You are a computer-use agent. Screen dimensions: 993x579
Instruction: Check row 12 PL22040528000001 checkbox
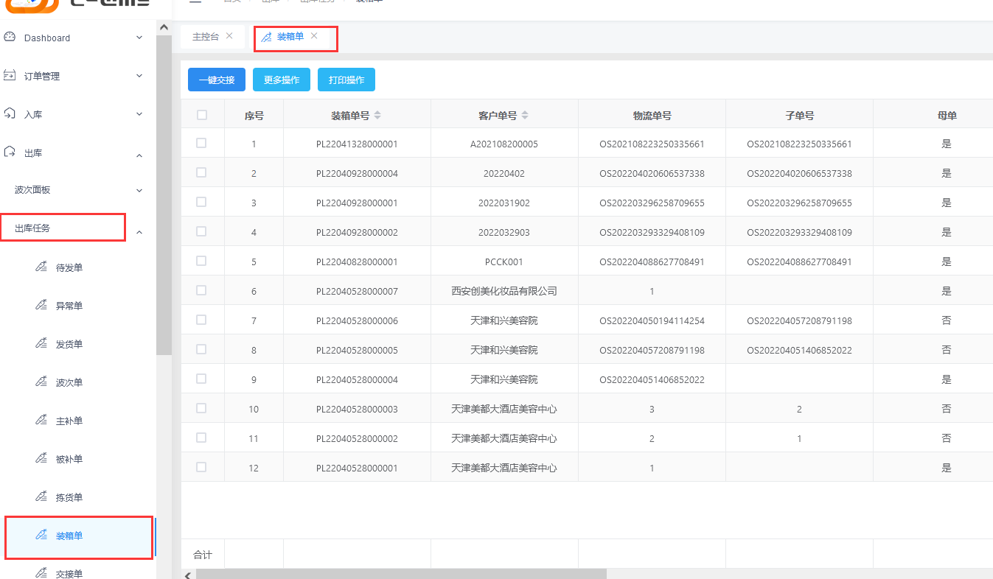(x=201, y=467)
